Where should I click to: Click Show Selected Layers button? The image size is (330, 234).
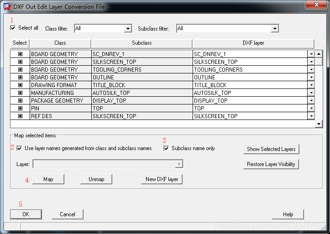271,149
